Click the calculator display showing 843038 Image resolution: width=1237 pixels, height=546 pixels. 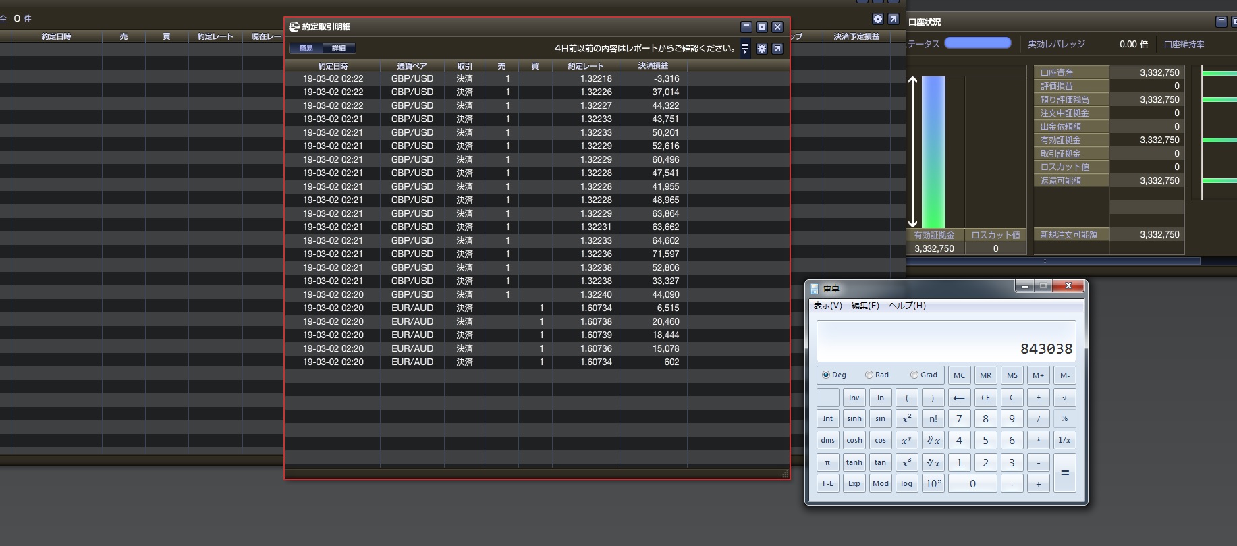click(x=945, y=342)
